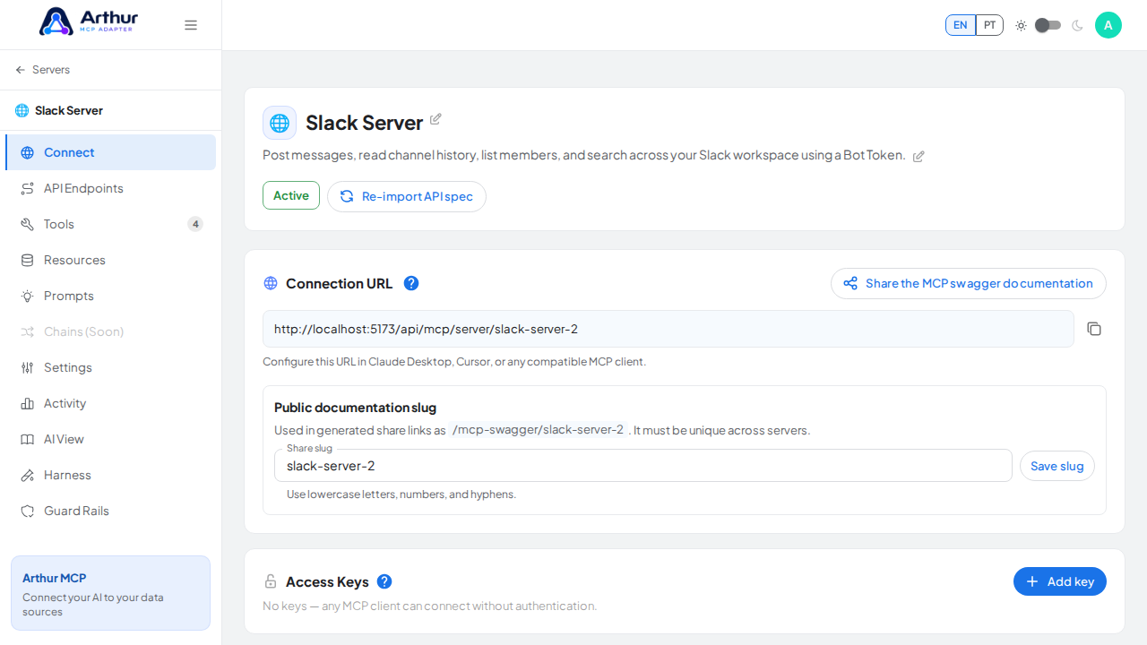Open Tools section in the sidebar
Viewport: 1147px width, 645px height.
[x=110, y=224]
